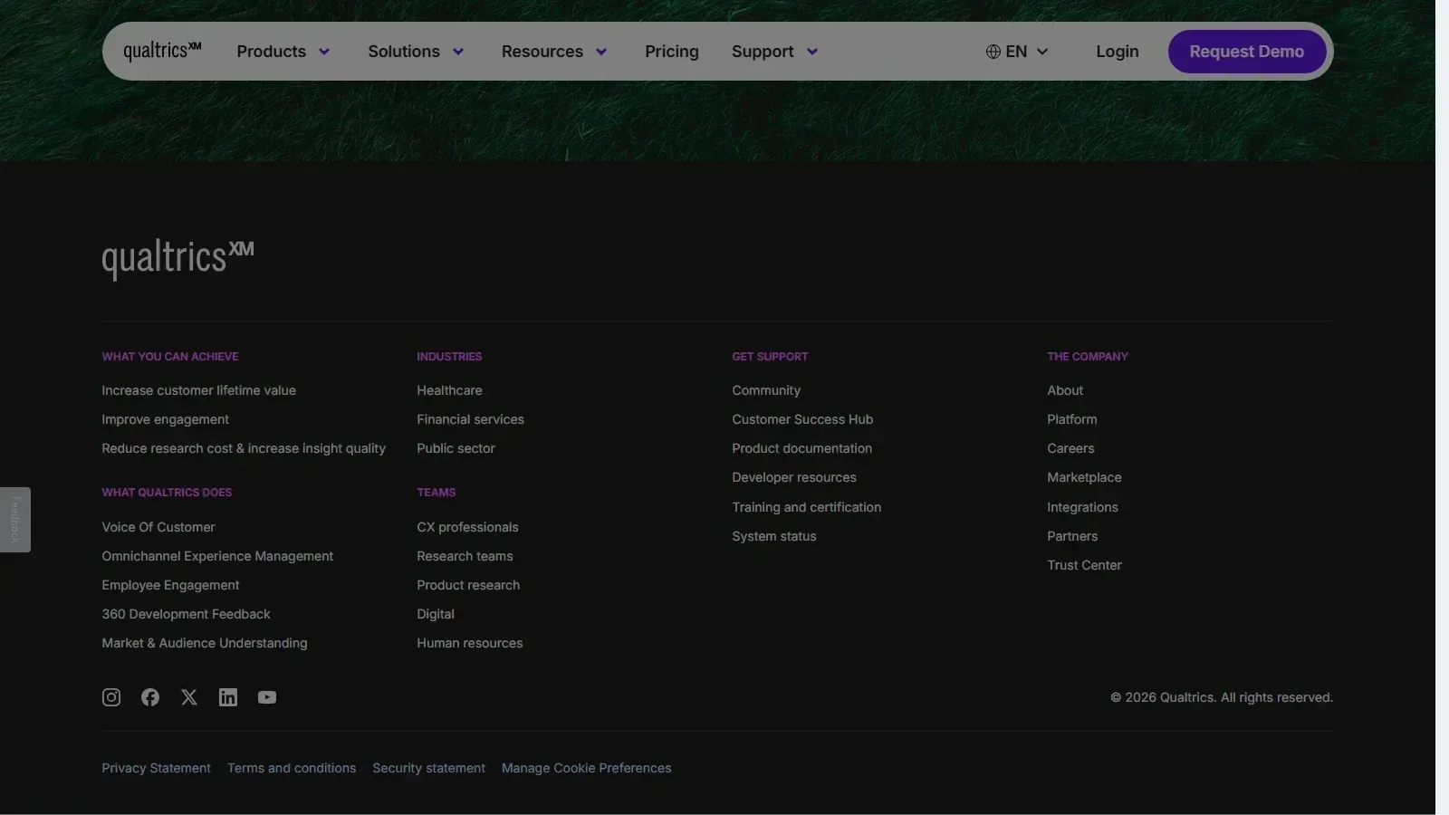
Task: Open Omnichannel Experience Management link
Action: [217, 556]
